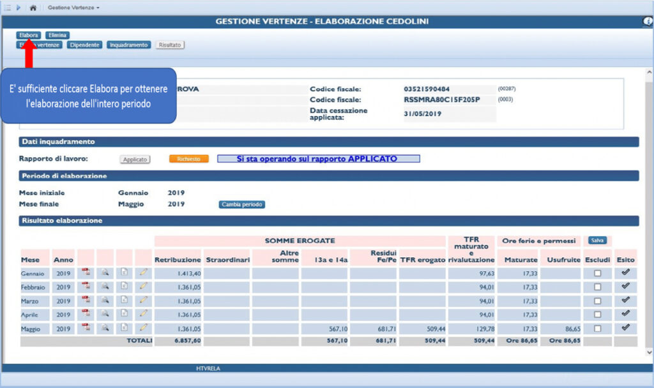Click the magnifier icon in Maggio row
The width and height of the screenshot is (654, 388).
[105, 327]
